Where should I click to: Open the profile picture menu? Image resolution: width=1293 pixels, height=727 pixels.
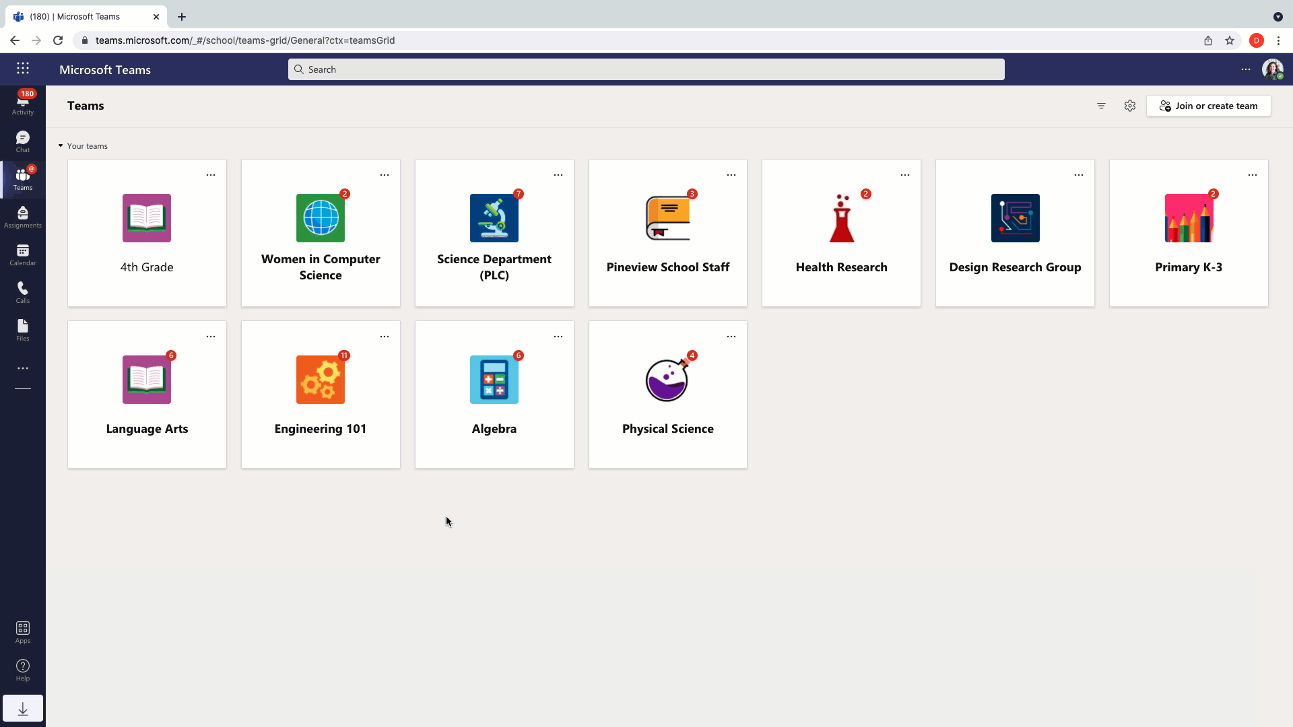(1271, 69)
